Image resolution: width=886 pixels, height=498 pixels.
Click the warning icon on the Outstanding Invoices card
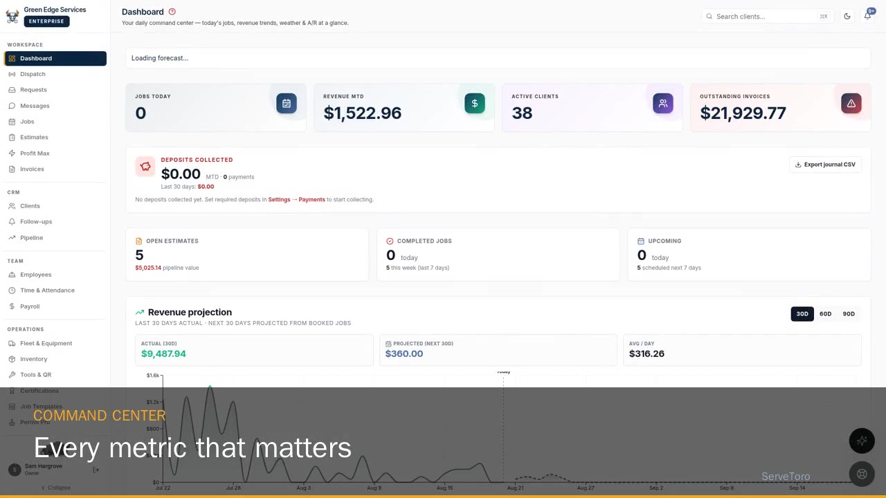tap(851, 104)
